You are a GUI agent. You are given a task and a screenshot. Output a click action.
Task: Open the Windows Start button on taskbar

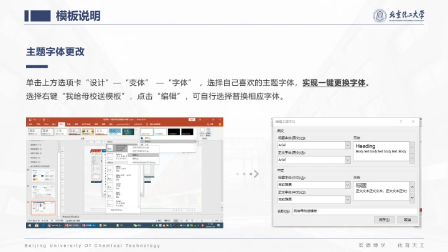click(x=29, y=225)
